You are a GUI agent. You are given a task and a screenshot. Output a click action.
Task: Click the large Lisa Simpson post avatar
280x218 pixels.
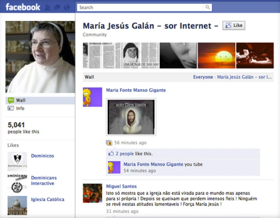(x=92, y=97)
